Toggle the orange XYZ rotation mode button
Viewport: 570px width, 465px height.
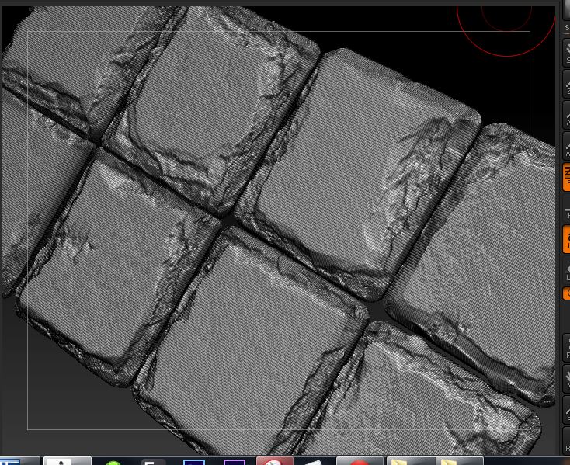[566, 293]
